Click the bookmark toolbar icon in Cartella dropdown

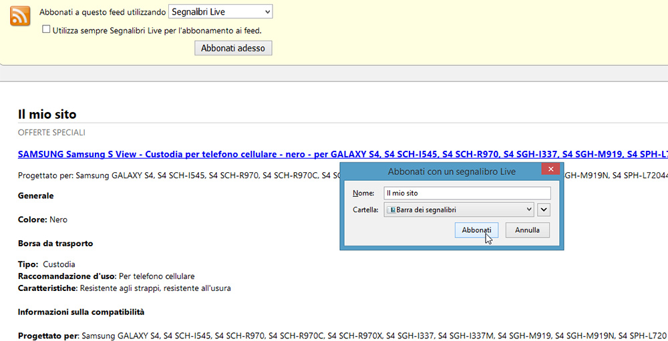pyautogui.click(x=391, y=210)
